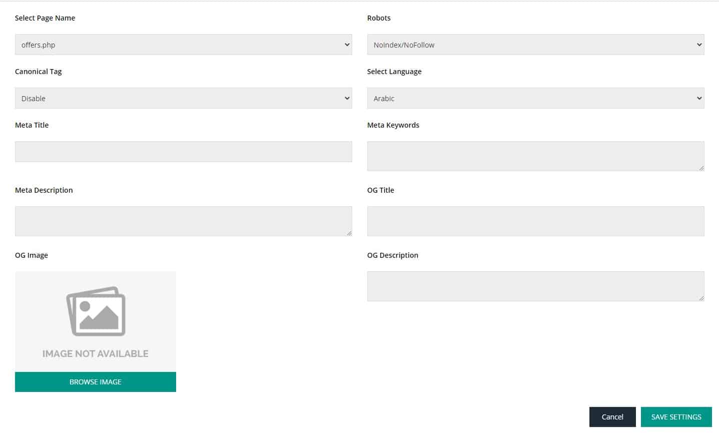
Task: Click the Robots label text
Action: point(379,18)
